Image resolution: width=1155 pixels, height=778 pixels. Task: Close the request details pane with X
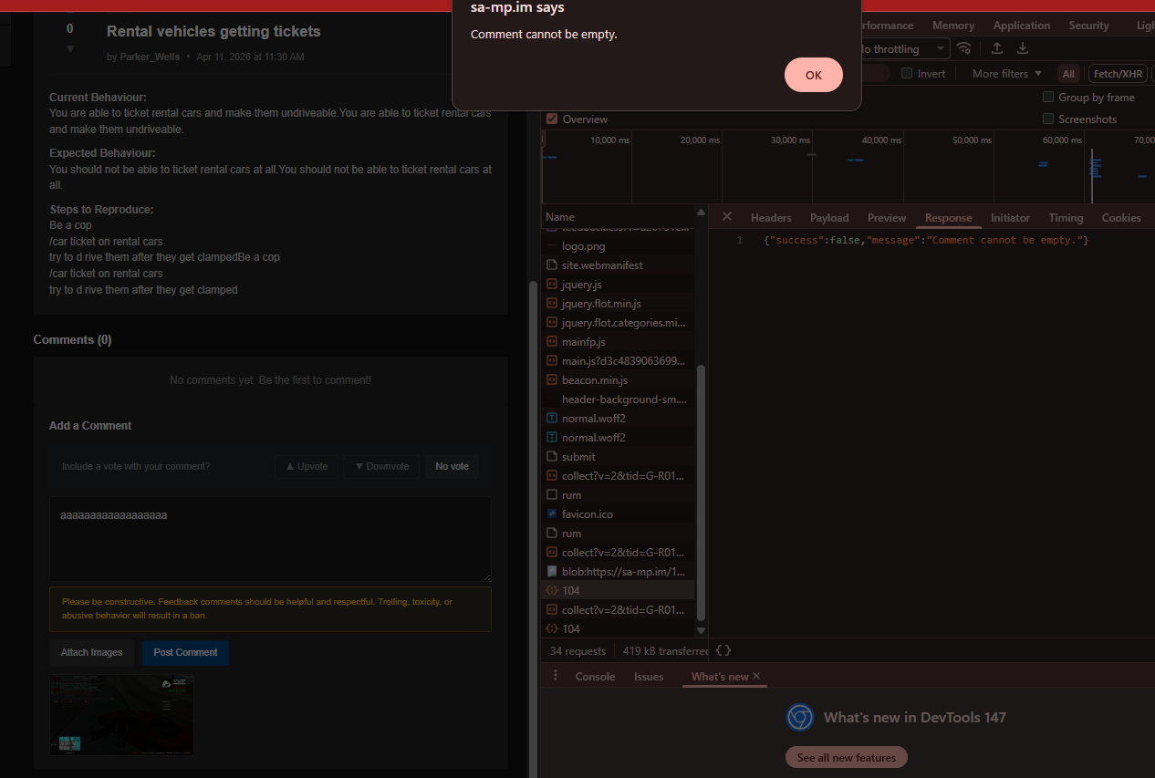(727, 217)
